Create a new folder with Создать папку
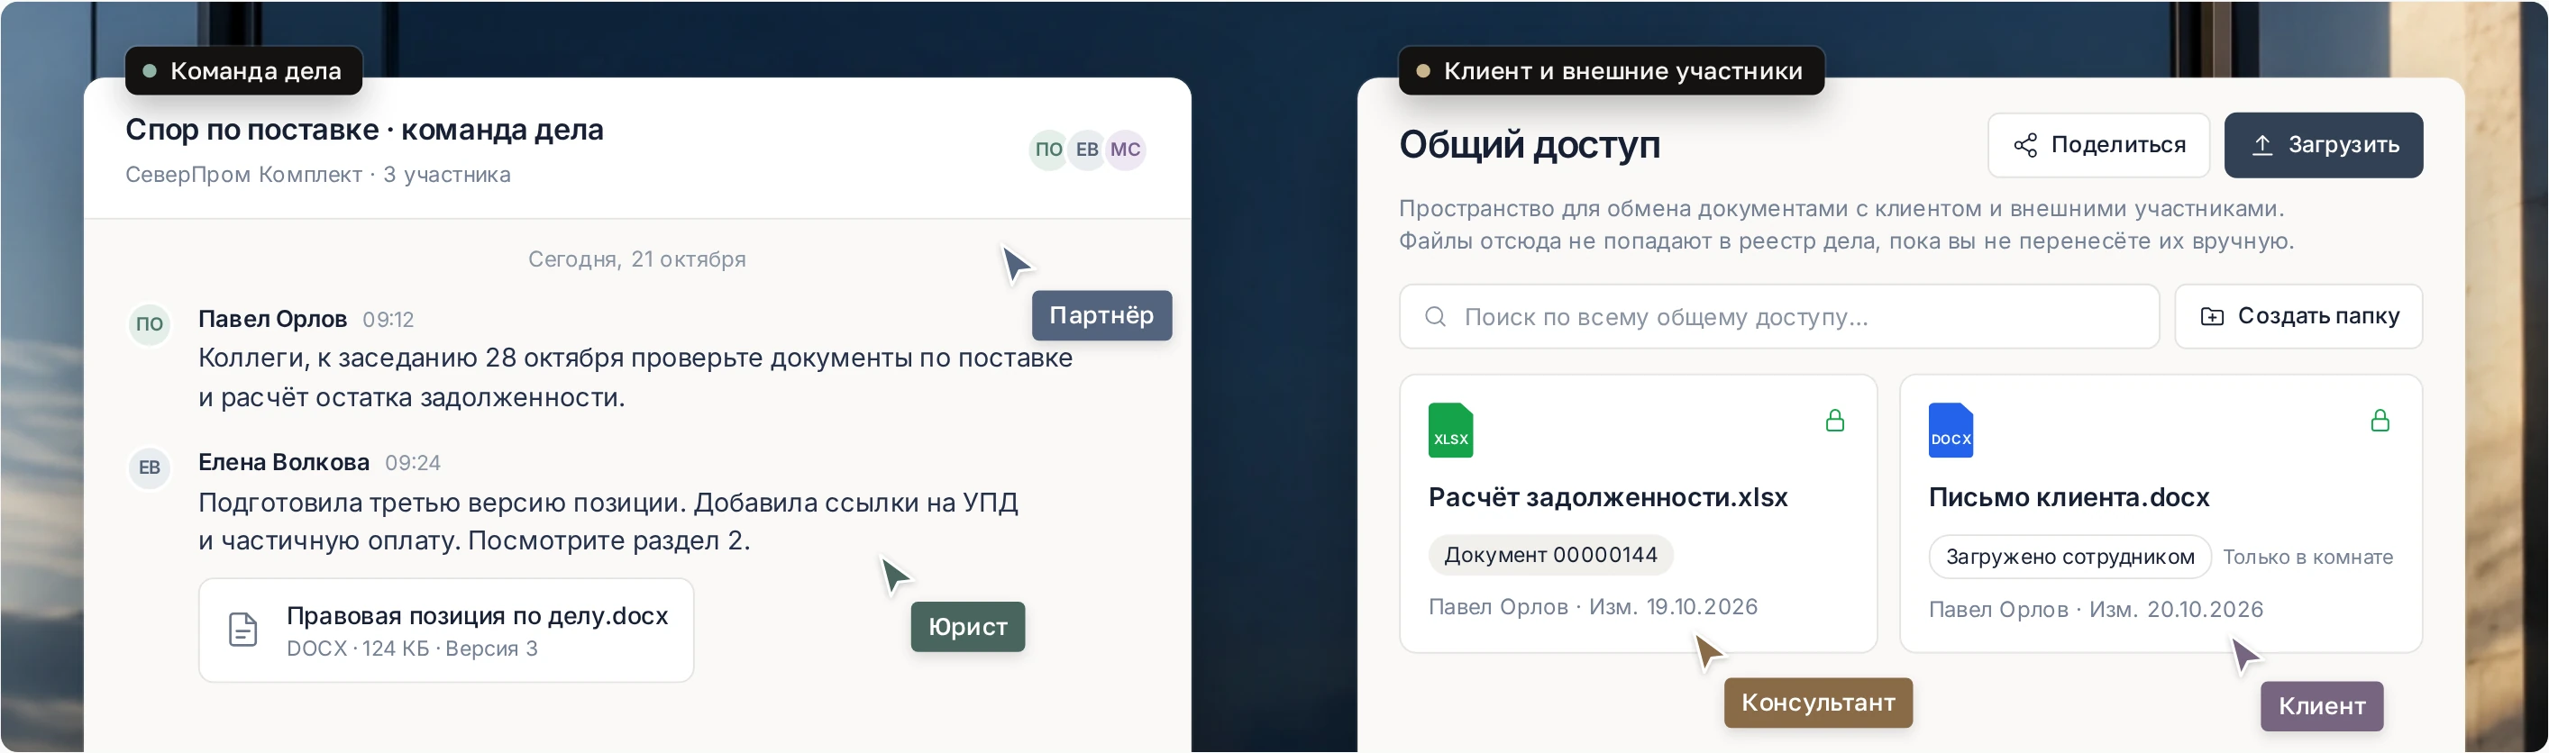Screen dimensions: 2549x753 point(2298,316)
